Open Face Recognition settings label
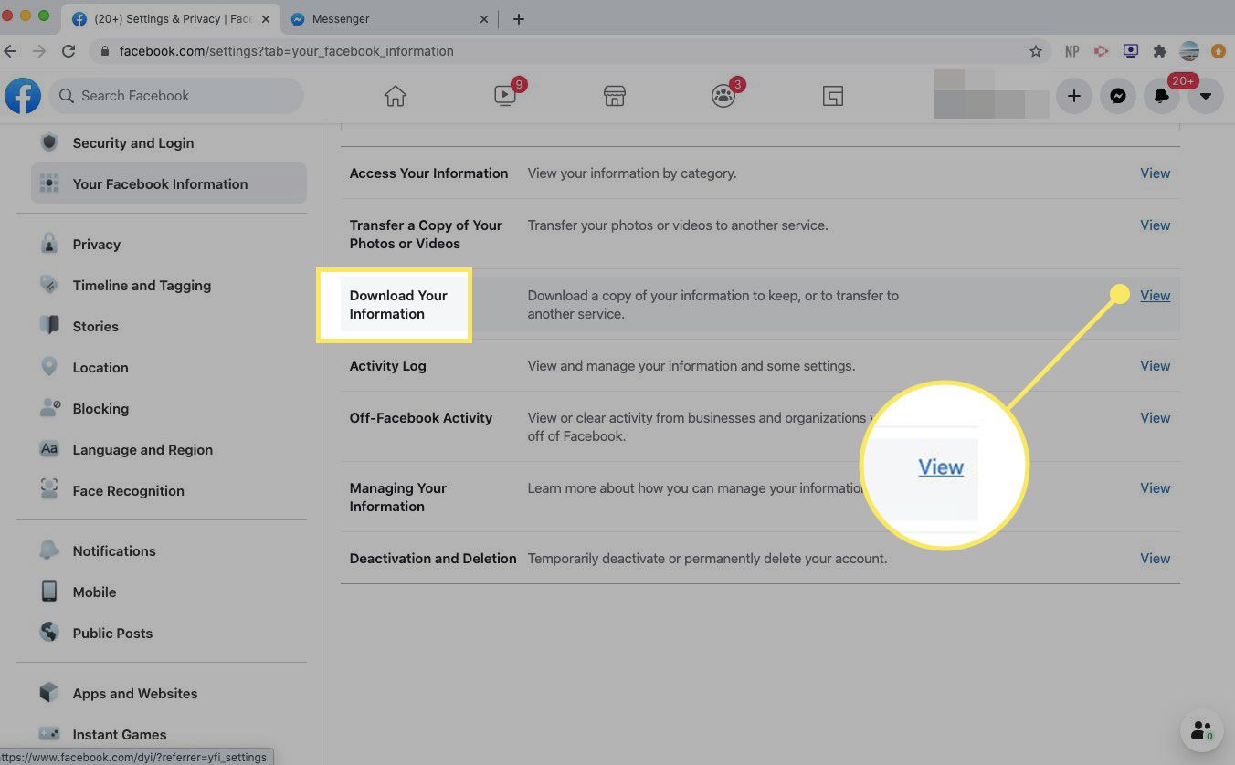 coord(129,490)
